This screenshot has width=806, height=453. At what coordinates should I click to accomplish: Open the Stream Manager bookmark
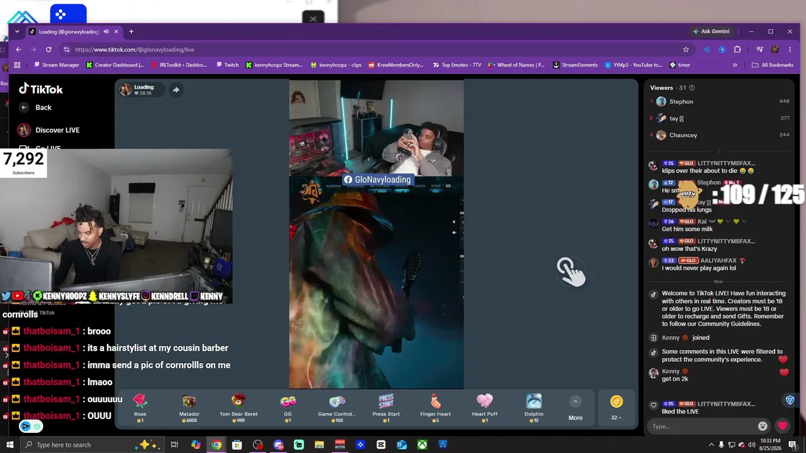(x=57, y=65)
